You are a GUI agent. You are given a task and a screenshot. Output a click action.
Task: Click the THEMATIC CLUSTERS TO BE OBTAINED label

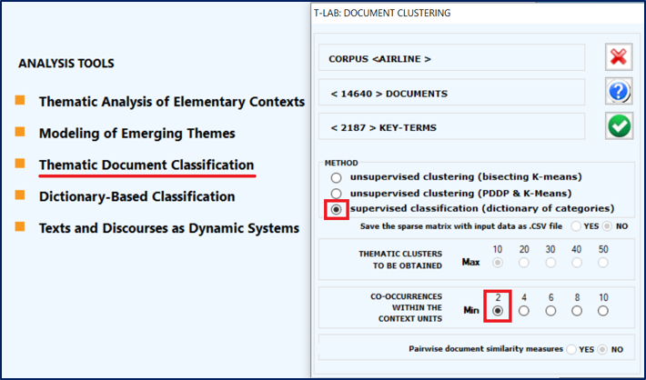[400, 260]
